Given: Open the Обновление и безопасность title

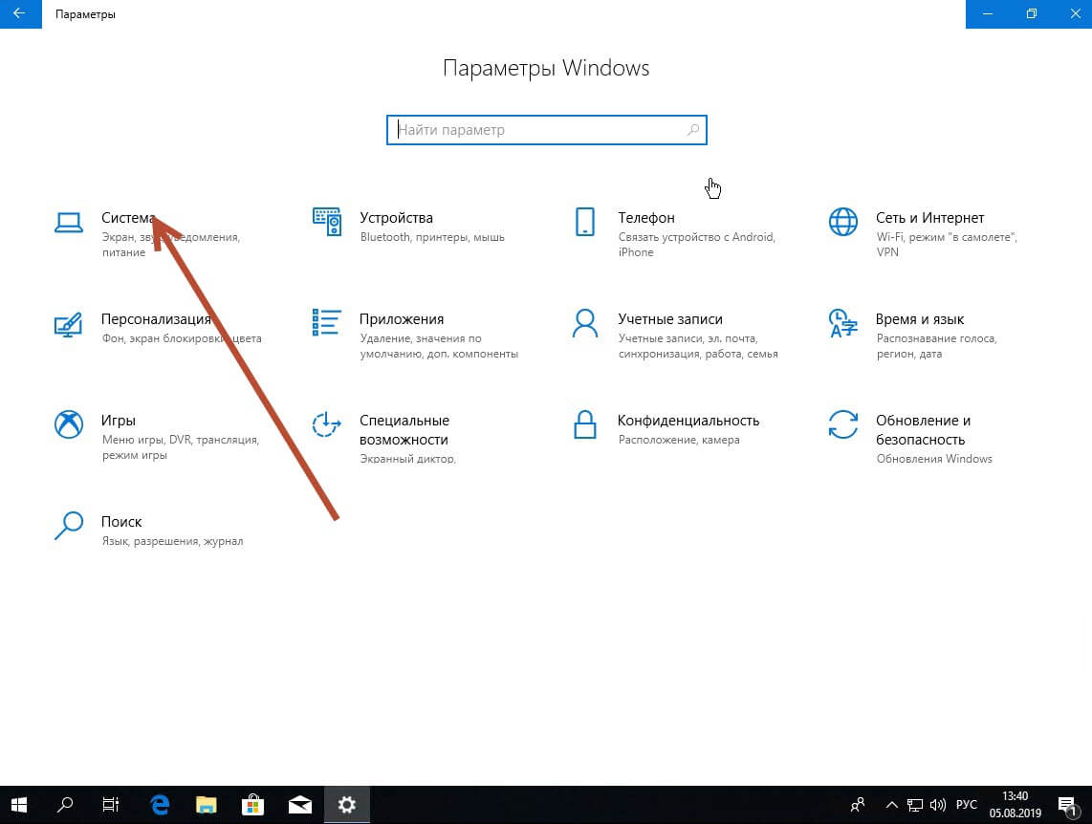Looking at the screenshot, I should [923, 430].
